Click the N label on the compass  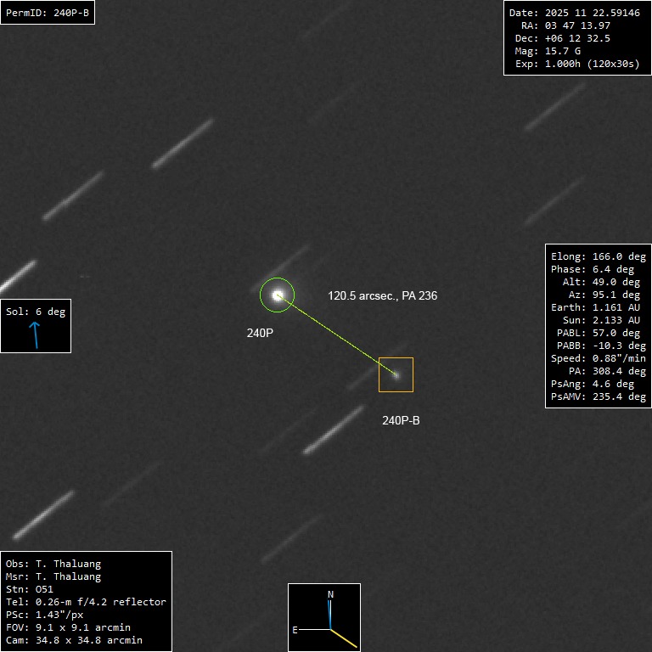pos(330,594)
